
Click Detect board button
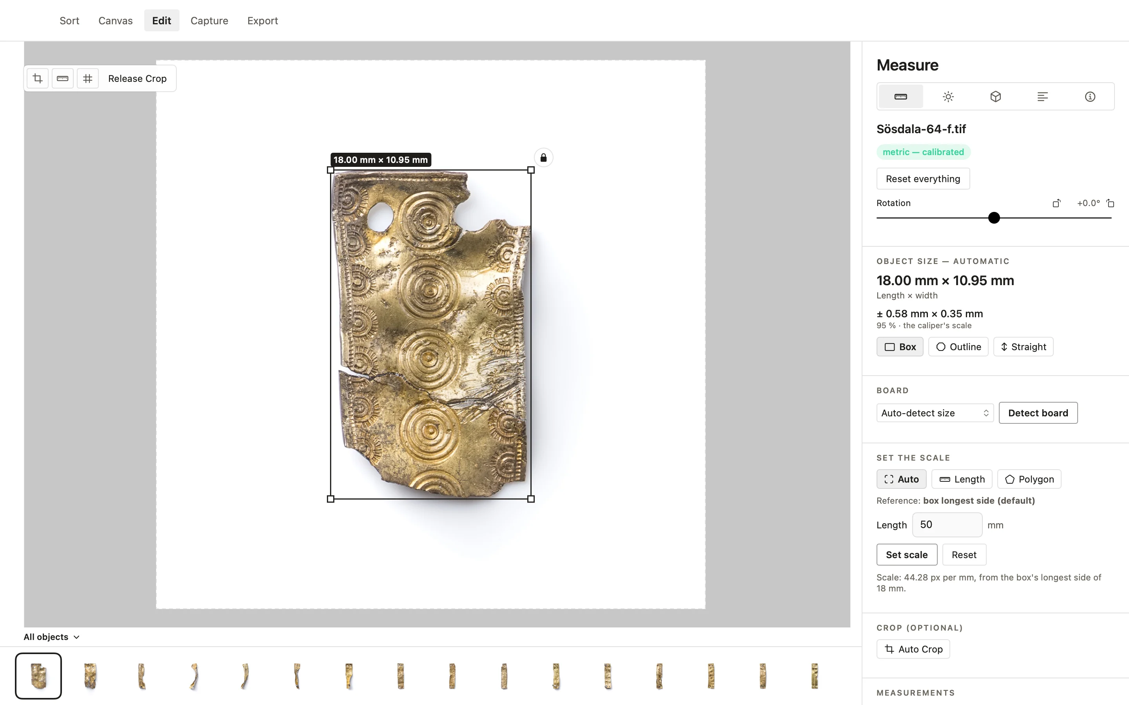pos(1038,413)
